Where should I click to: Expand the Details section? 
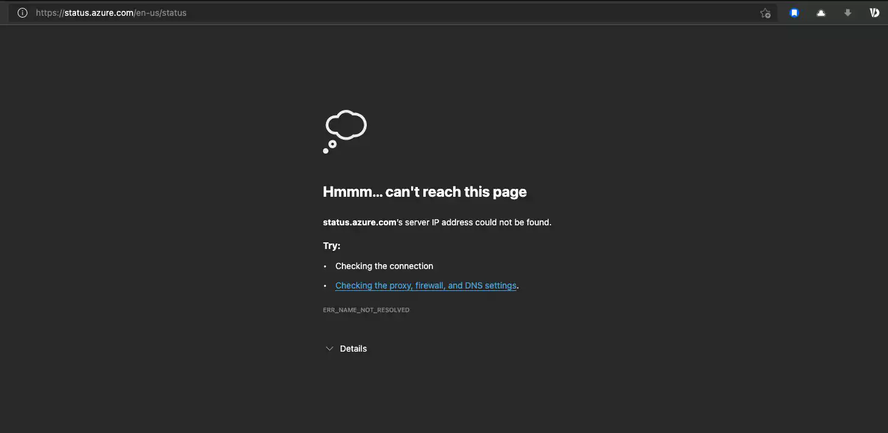click(x=346, y=349)
